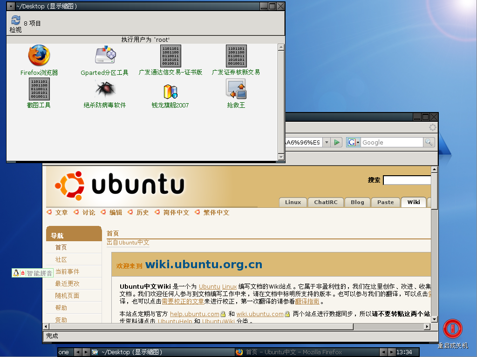The height and width of the screenshot is (357, 477).
Task: Follow the Linux link in the intro paragraph
Action: click(229, 286)
